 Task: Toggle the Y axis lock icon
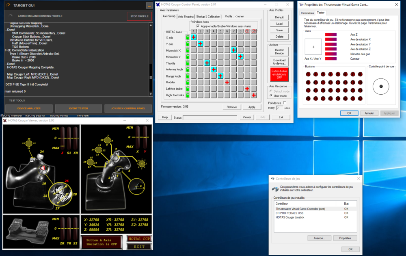[x=188, y=44]
